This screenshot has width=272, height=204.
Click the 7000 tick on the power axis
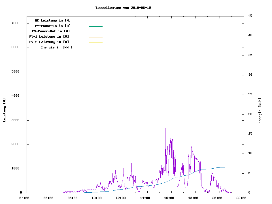click(x=15, y=23)
